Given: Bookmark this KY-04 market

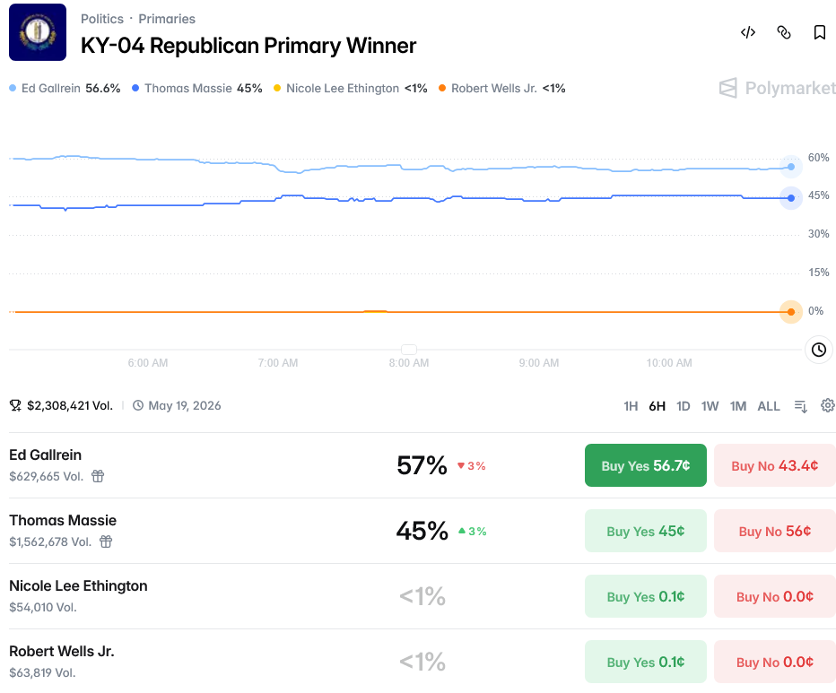Looking at the screenshot, I should tap(820, 32).
